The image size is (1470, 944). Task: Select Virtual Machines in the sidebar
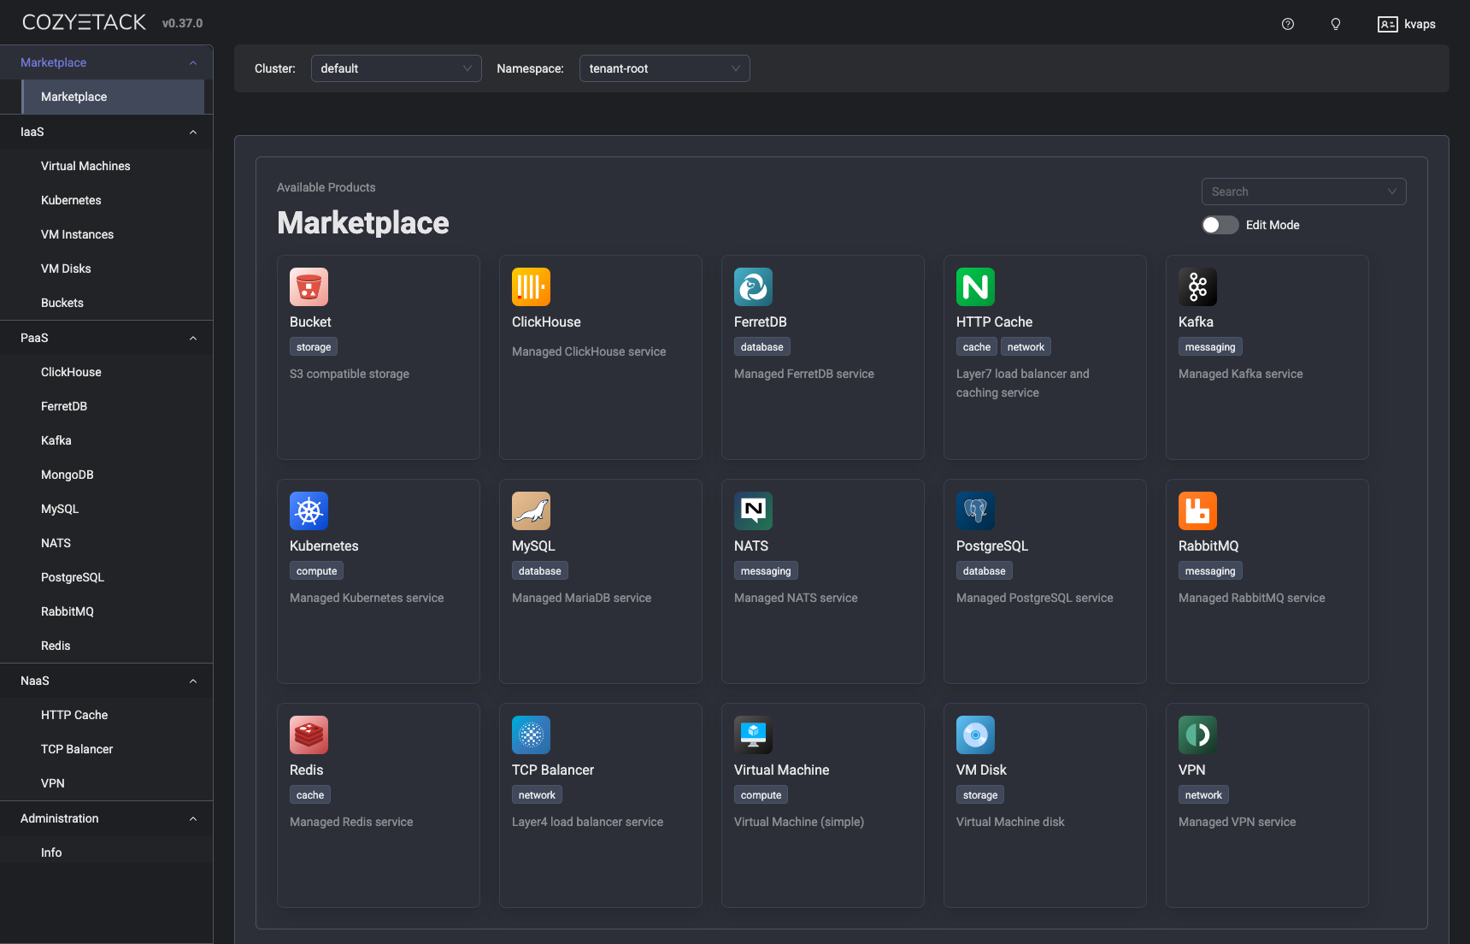point(85,166)
